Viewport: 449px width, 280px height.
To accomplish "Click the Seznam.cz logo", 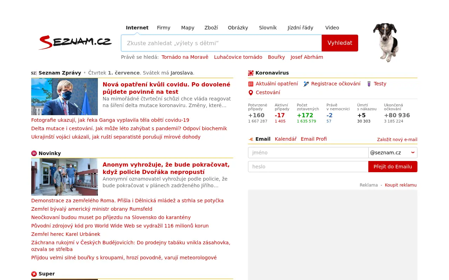I will 75,42.
